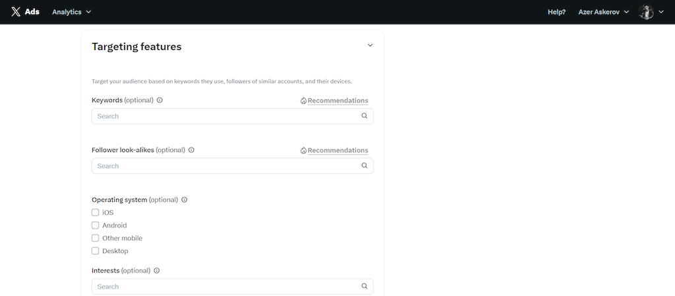Click search magnifier in Keywords field

(x=364, y=116)
